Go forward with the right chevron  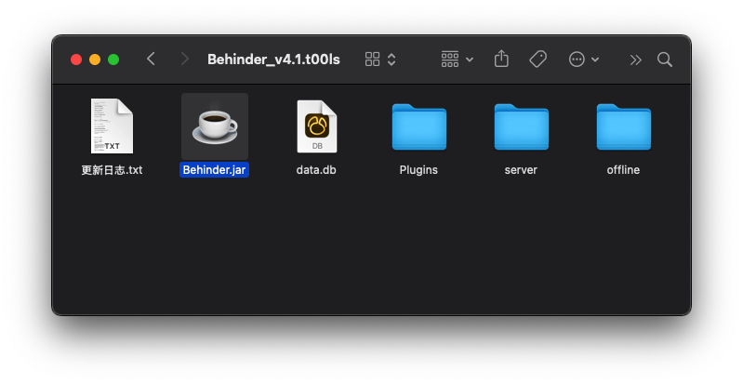(185, 60)
